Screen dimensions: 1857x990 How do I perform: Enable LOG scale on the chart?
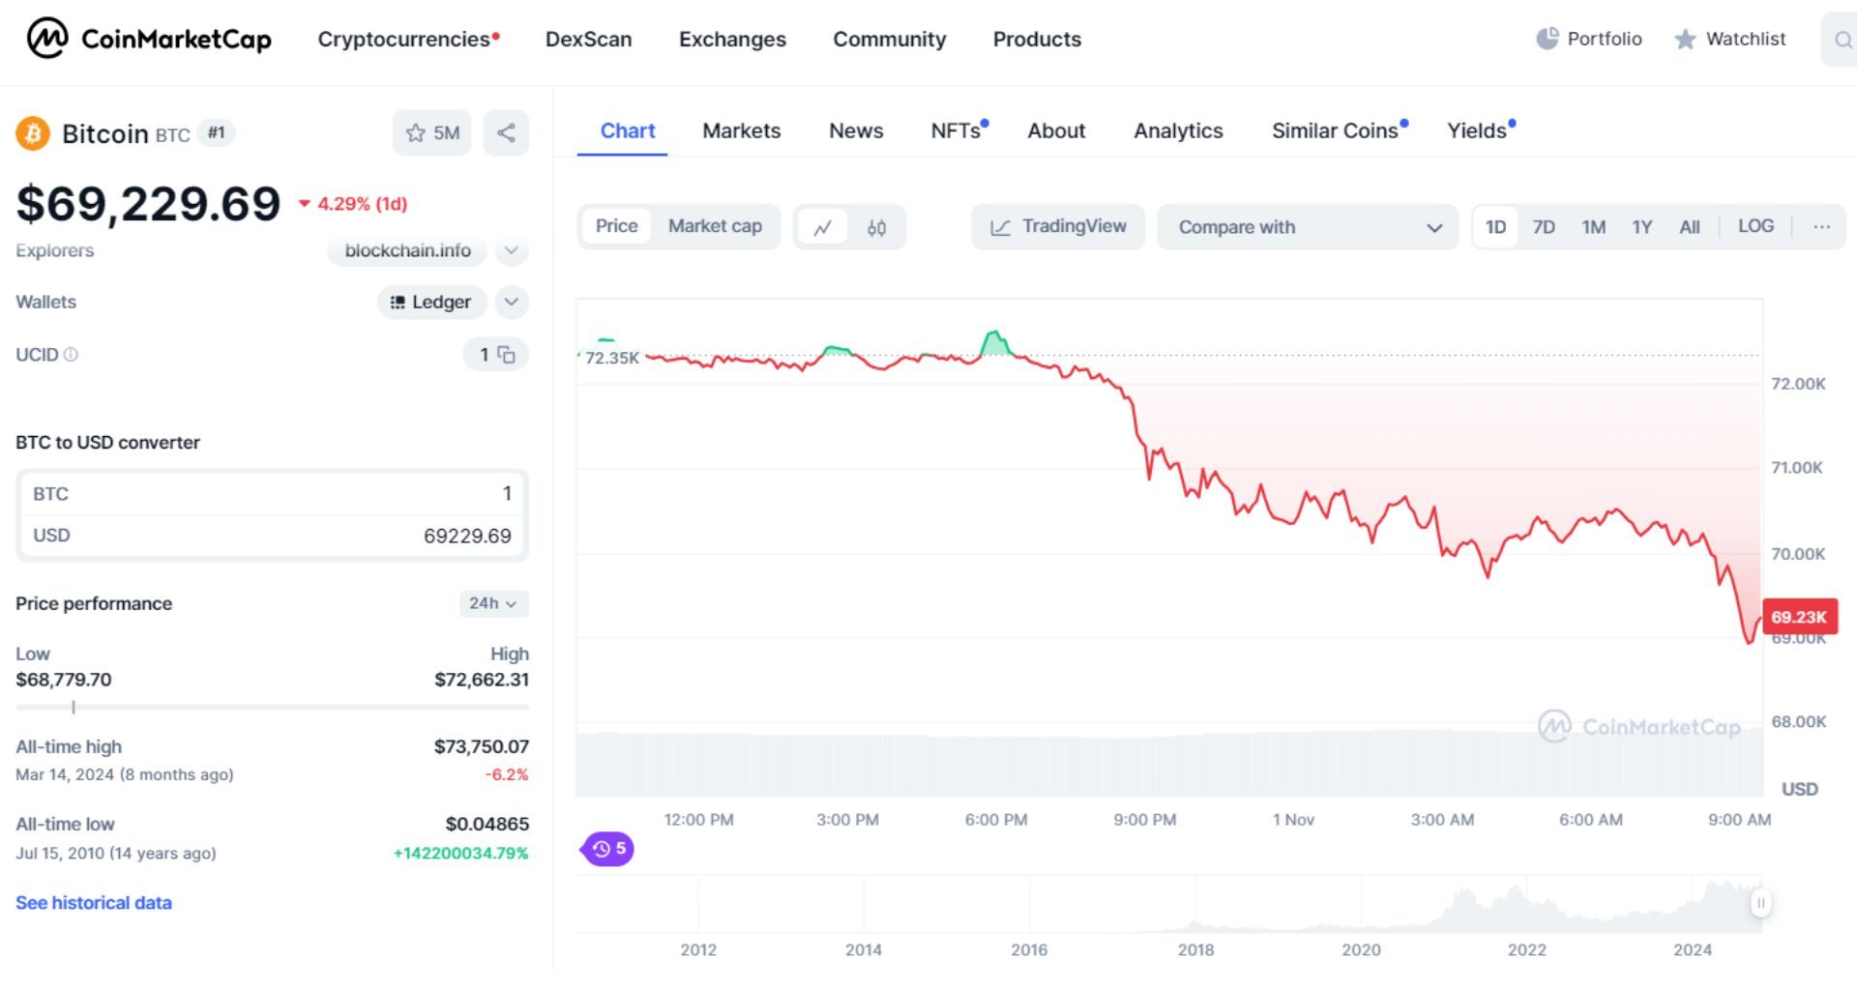point(1756,226)
